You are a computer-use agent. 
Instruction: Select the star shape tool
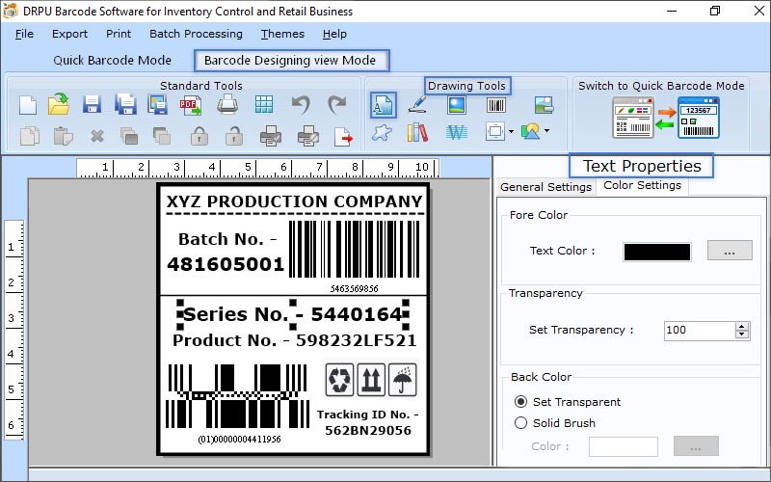(382, 132)
